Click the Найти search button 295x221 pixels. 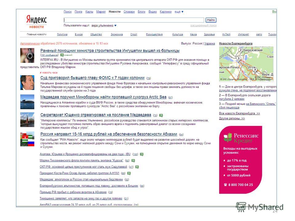pyautogui.click(x=211, y=20)
